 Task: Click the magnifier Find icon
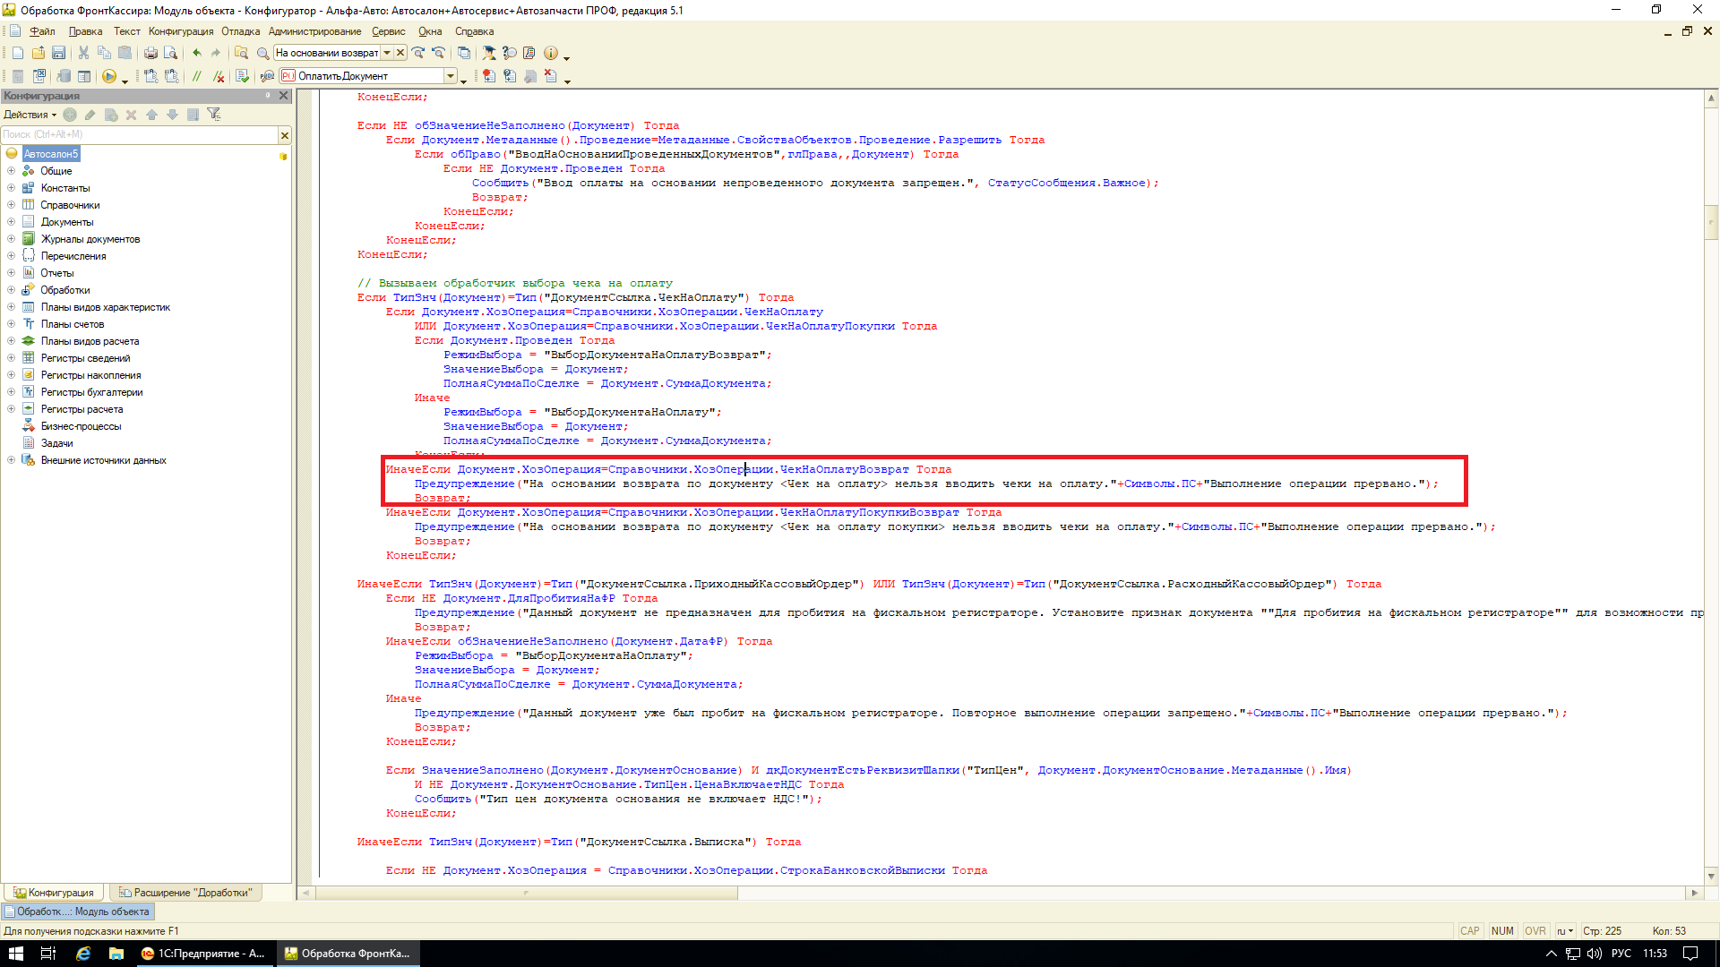(263, 54)
